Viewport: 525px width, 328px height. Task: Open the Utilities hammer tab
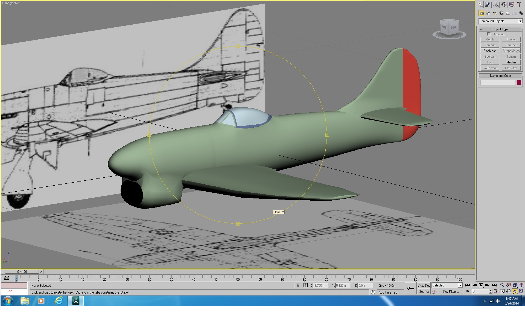point(519,4)
